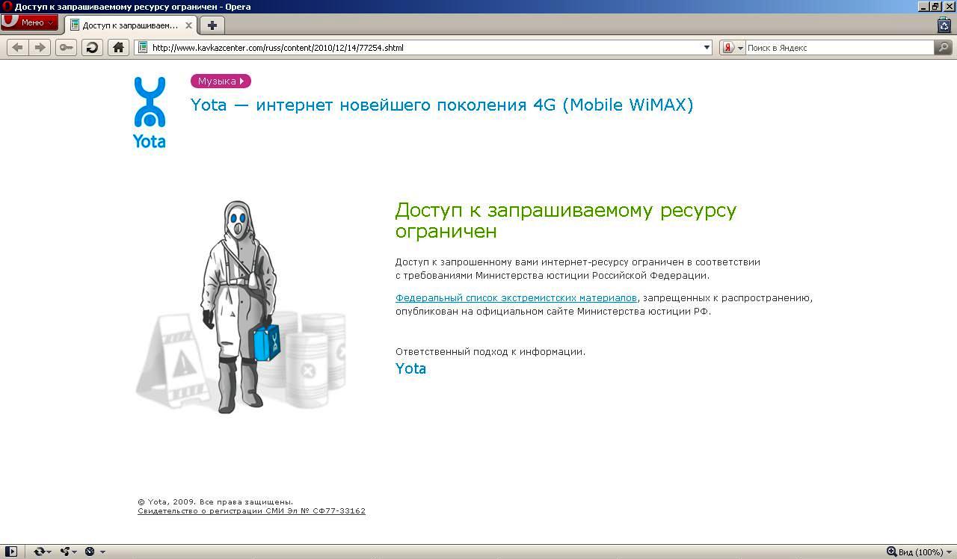Click the Opera Unite icon
957x559 pixels.
(65, 552)
